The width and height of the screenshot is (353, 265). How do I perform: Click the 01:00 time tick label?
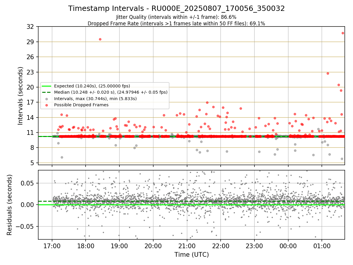click(322, 246)
